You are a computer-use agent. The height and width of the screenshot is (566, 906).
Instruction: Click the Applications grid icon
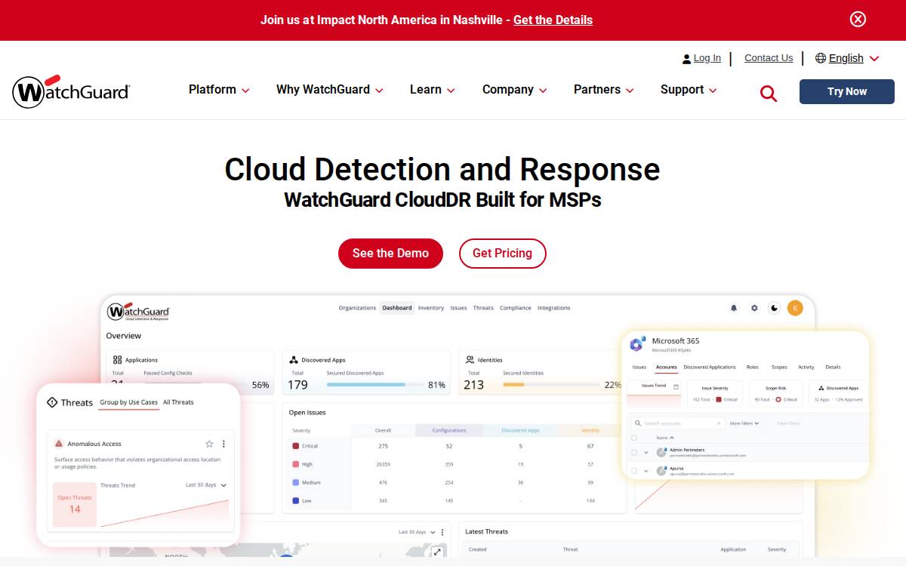coord(118,360)
